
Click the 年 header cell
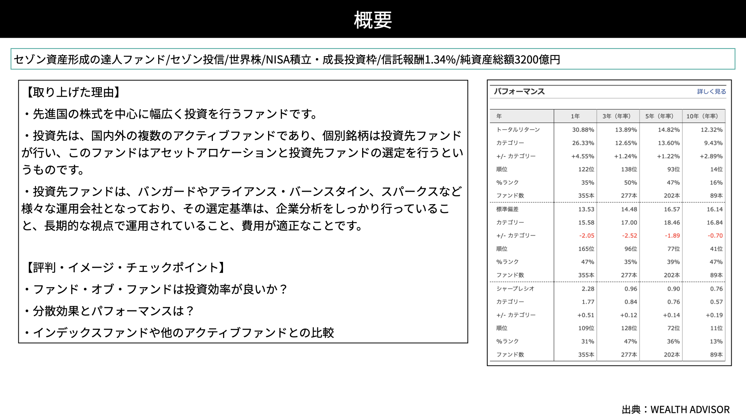pyautogui.click(x=522, y=116)
